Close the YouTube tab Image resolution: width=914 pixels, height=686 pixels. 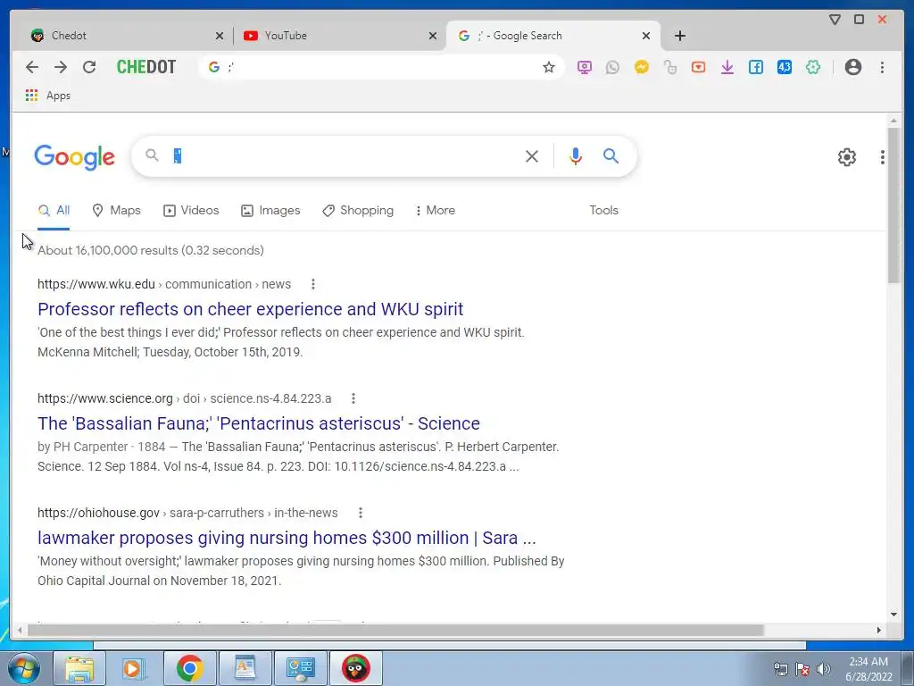point(433,36)
